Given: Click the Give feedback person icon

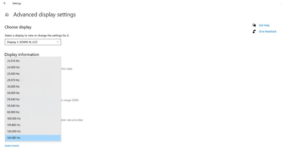Looking at the screenshot, I should coord(254,32).
